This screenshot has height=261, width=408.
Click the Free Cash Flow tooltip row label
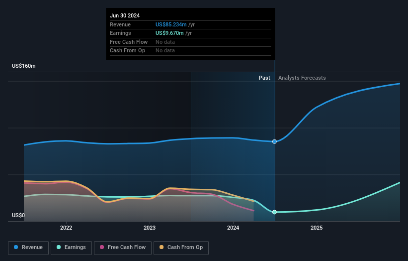click(x=129, y=42)
